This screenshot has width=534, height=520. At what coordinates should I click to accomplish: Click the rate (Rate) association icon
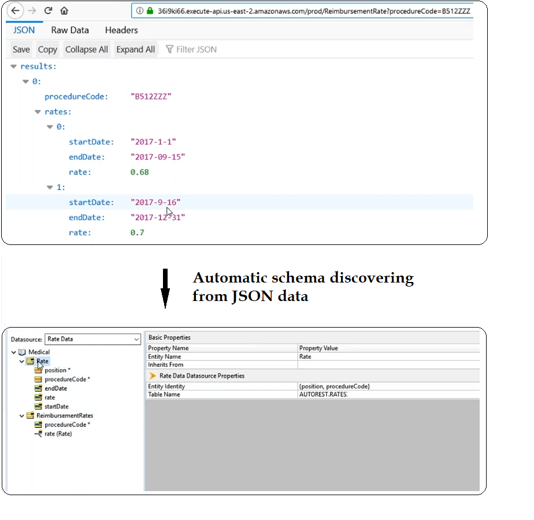pyautogui.click(x=38, y=434)
